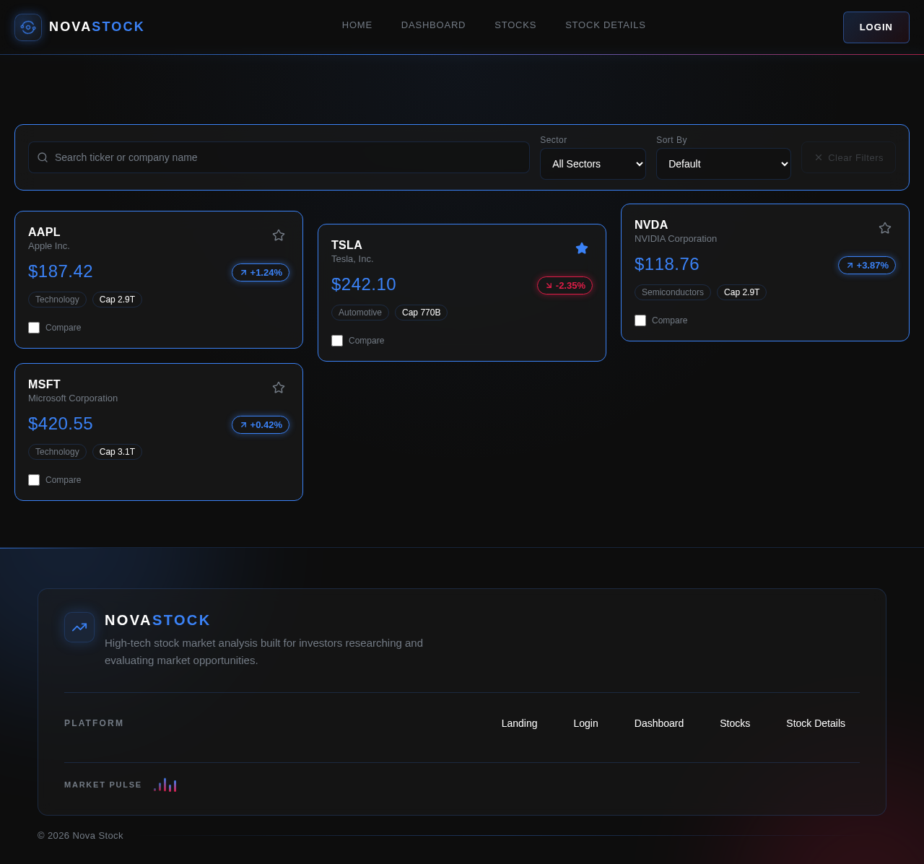Click the Apple Inc. company name

coord(49,246)
